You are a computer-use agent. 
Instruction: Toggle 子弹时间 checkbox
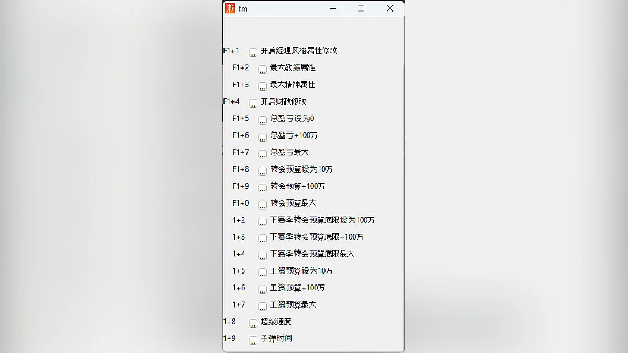pos(253,340)
